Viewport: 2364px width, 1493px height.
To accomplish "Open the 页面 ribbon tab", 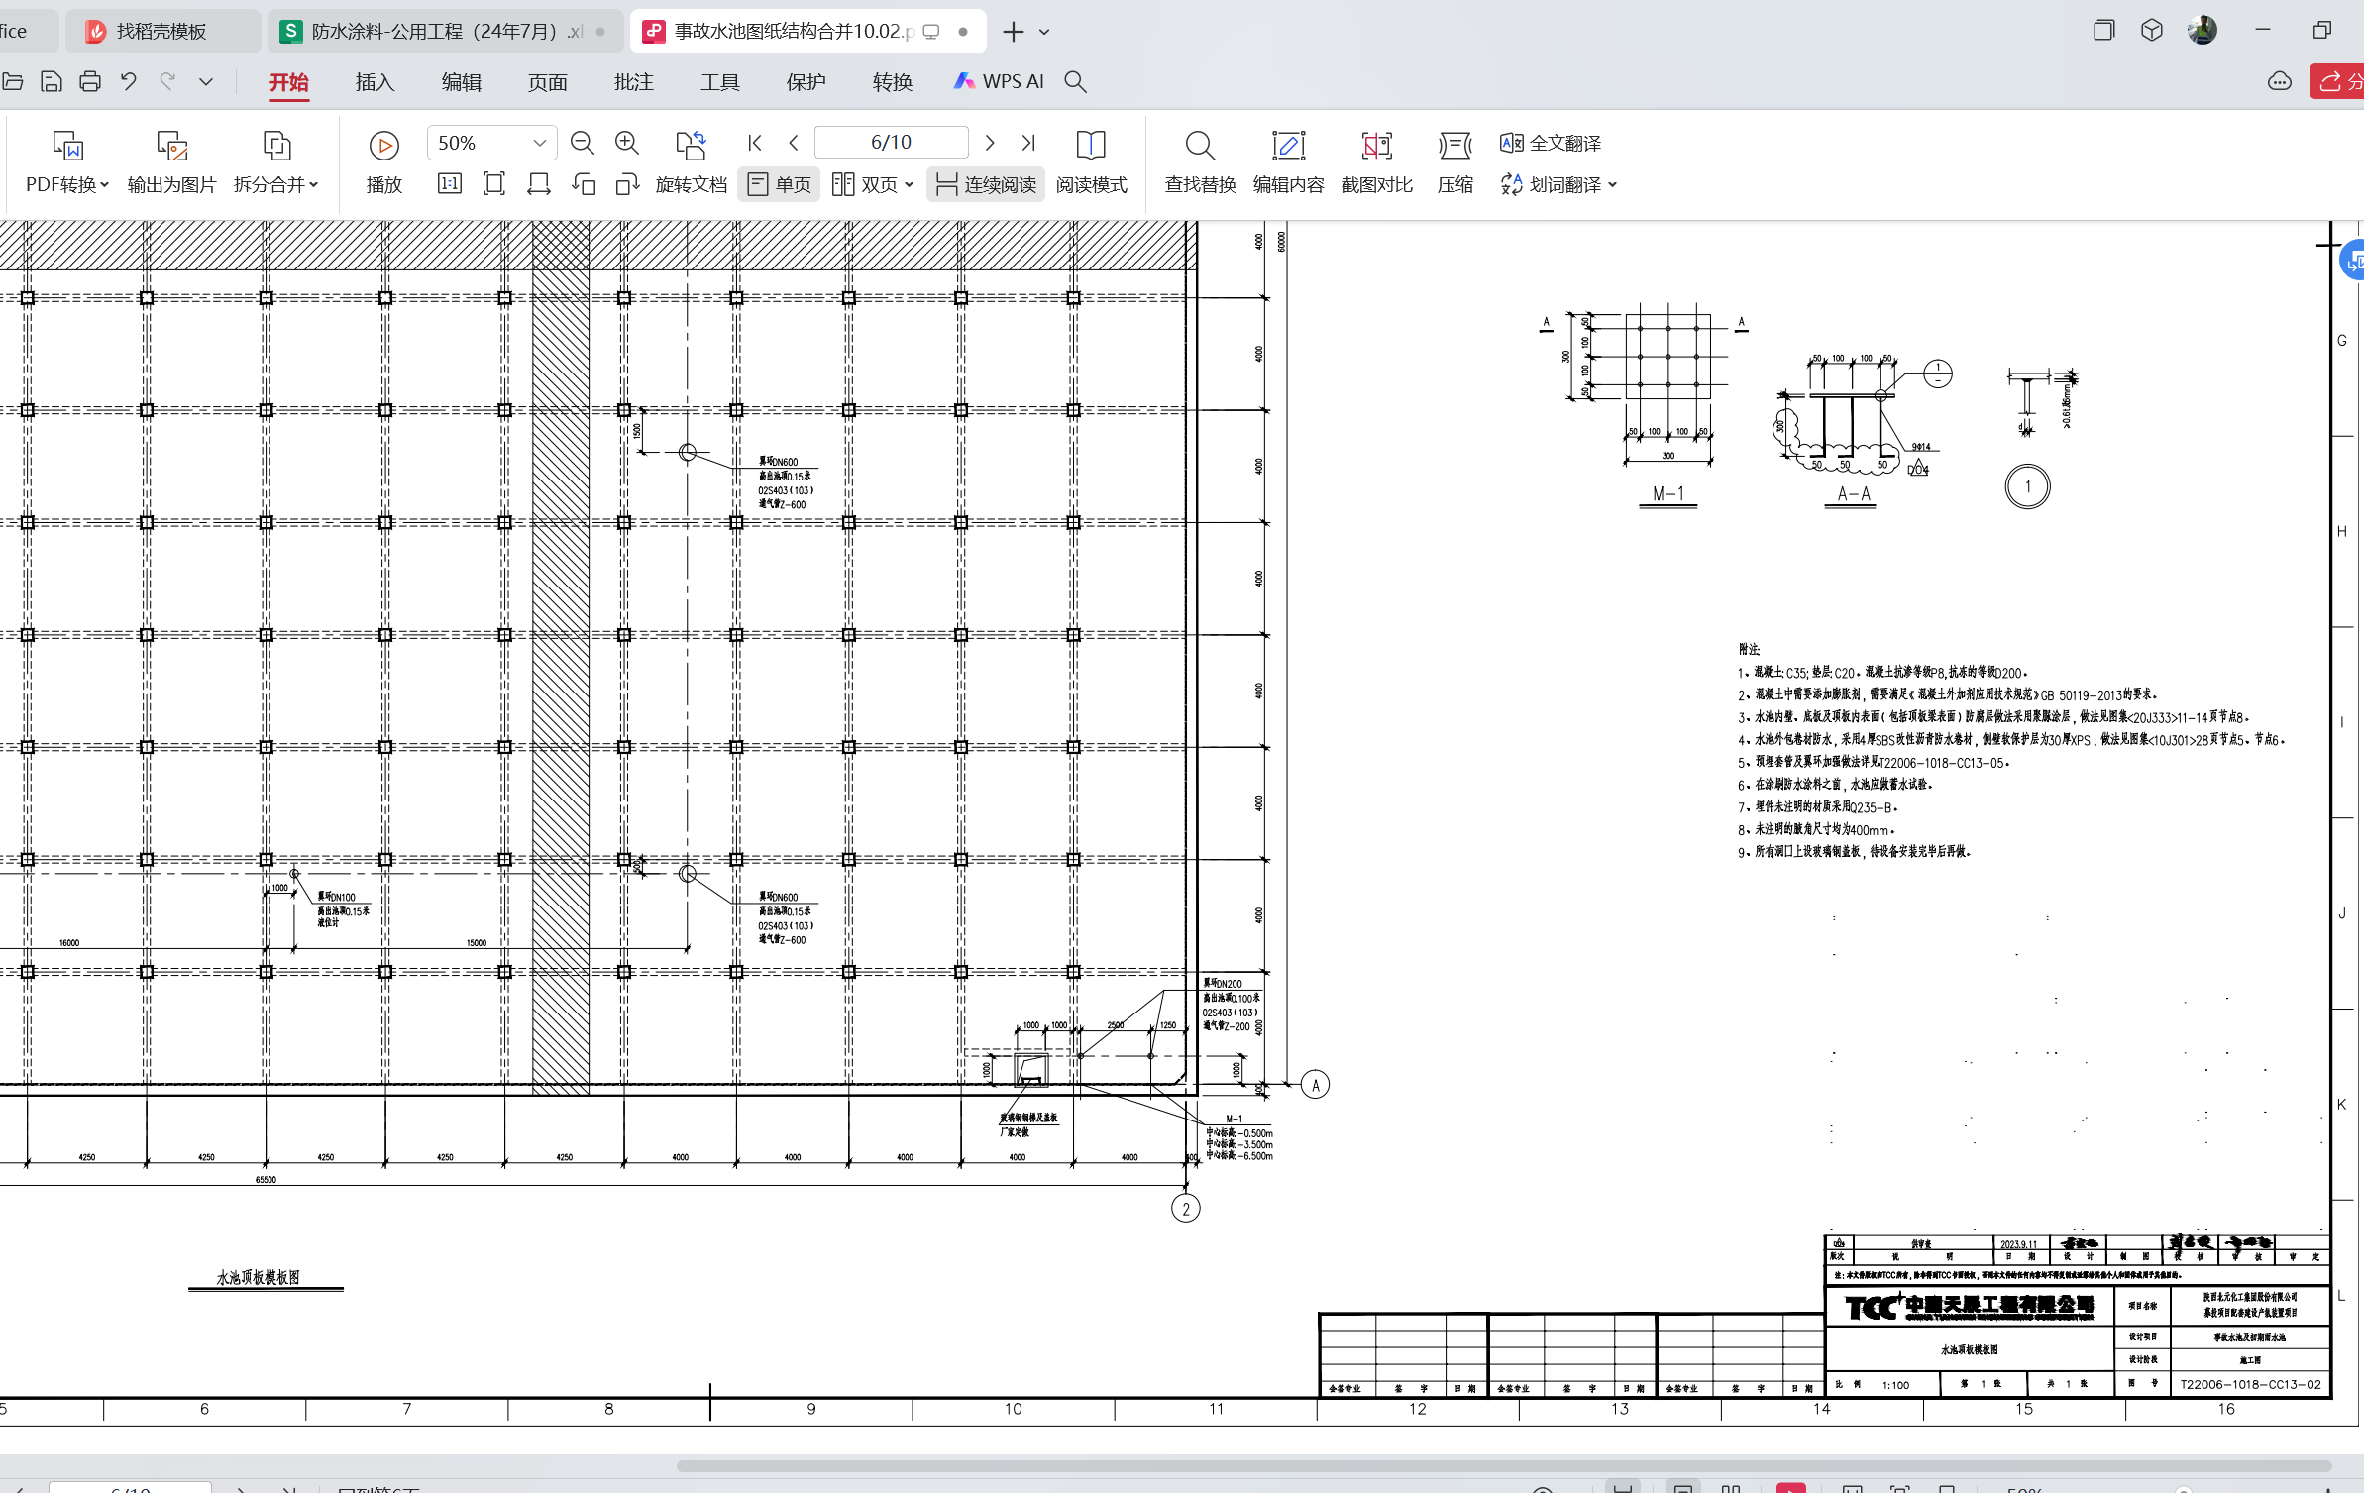I will (547, 82).
